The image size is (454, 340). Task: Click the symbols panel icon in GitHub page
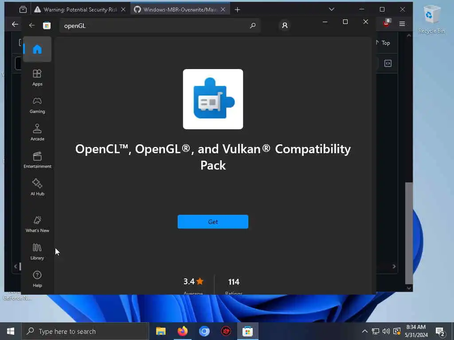[x=387, y=63]
